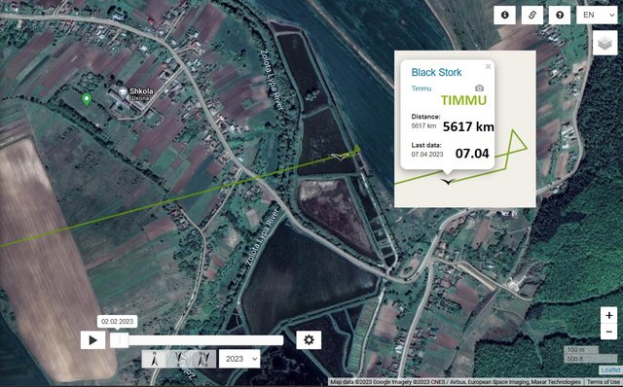Click the link/share chain icon
The height and width of the screenshot is (387, 623).
(x=532, y=16)
